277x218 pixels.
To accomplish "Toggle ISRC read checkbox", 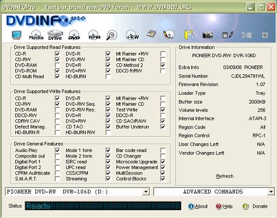I will coord(108,161).
